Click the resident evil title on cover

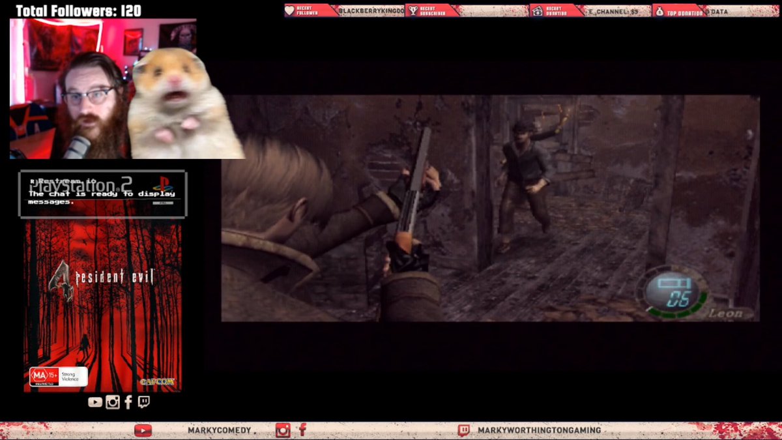115,276
